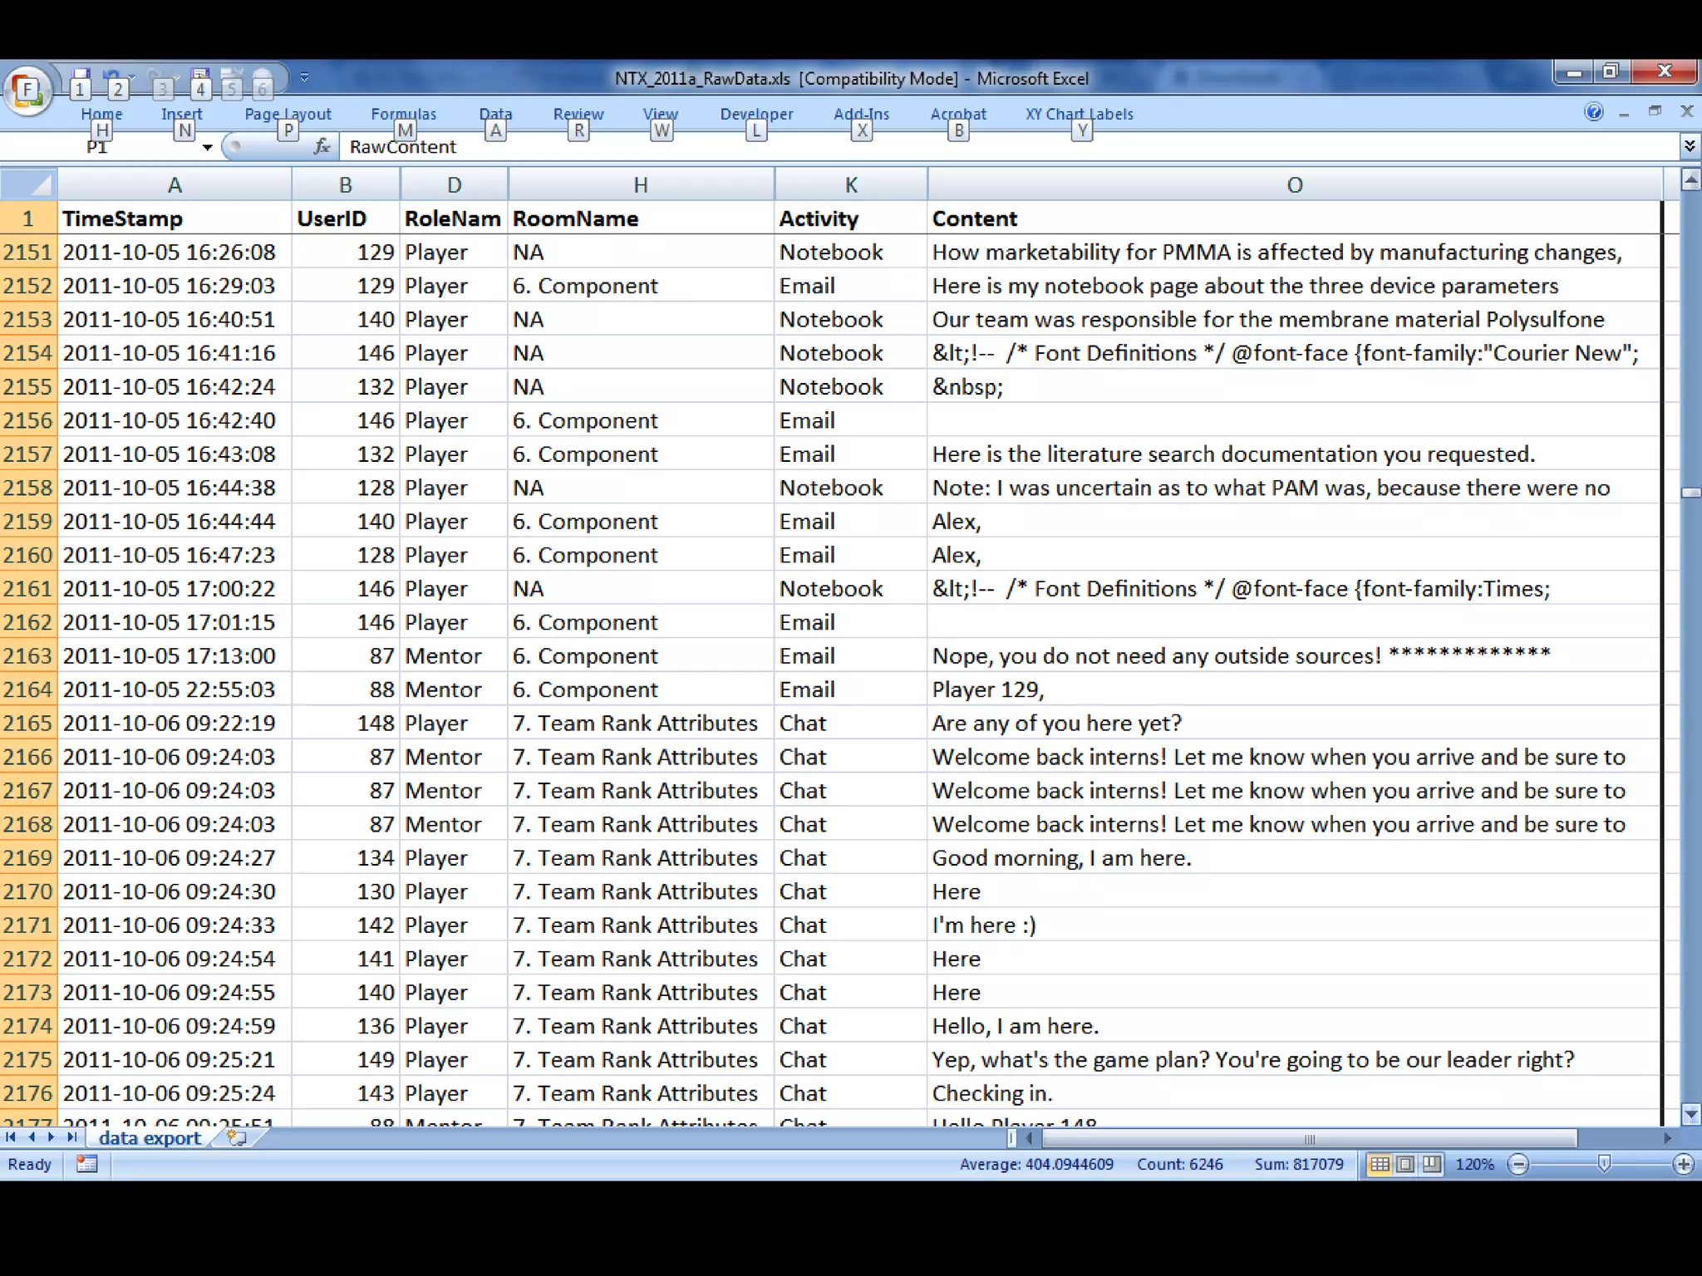Switch to Page Layout view
Viewport: 1702px width, 1276px height.
(x=1405, y=1164)
